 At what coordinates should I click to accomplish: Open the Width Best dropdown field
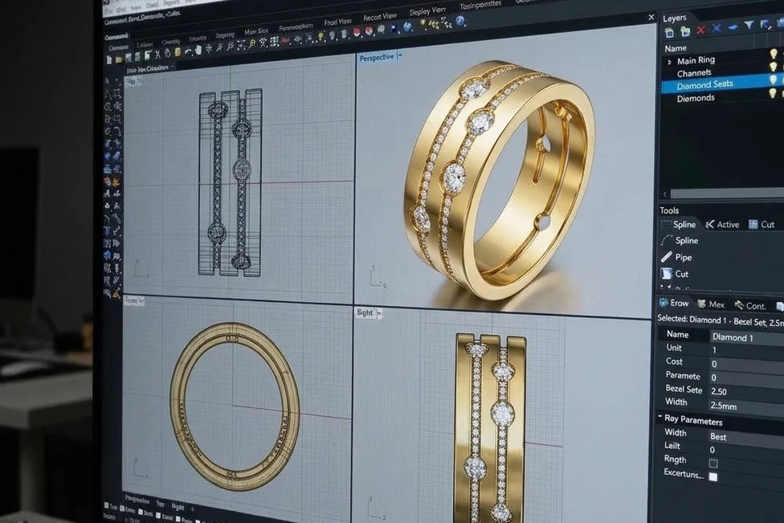pos(746,437)
